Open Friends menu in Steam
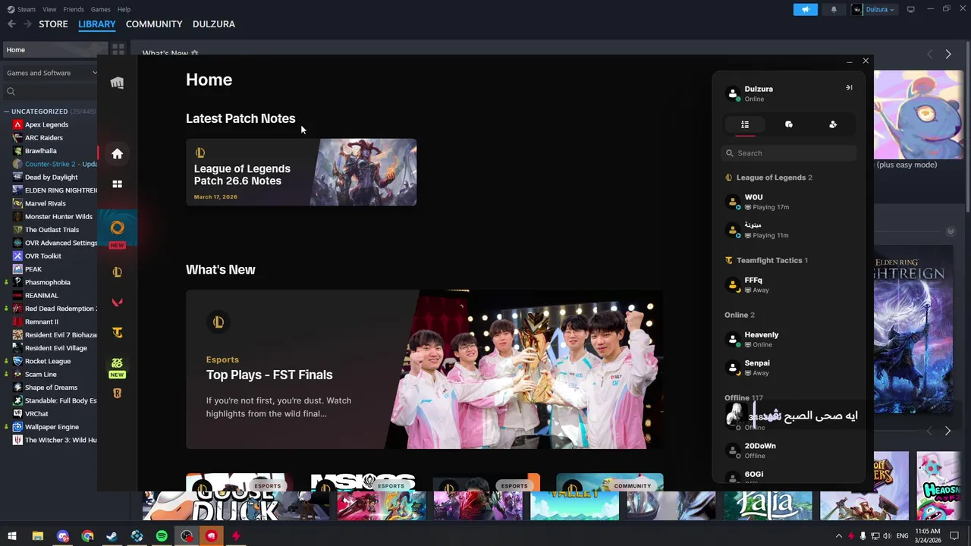Image resolution: width=971 pixels, height=546 pixels. pyautogui.click(x=74, y=9)
